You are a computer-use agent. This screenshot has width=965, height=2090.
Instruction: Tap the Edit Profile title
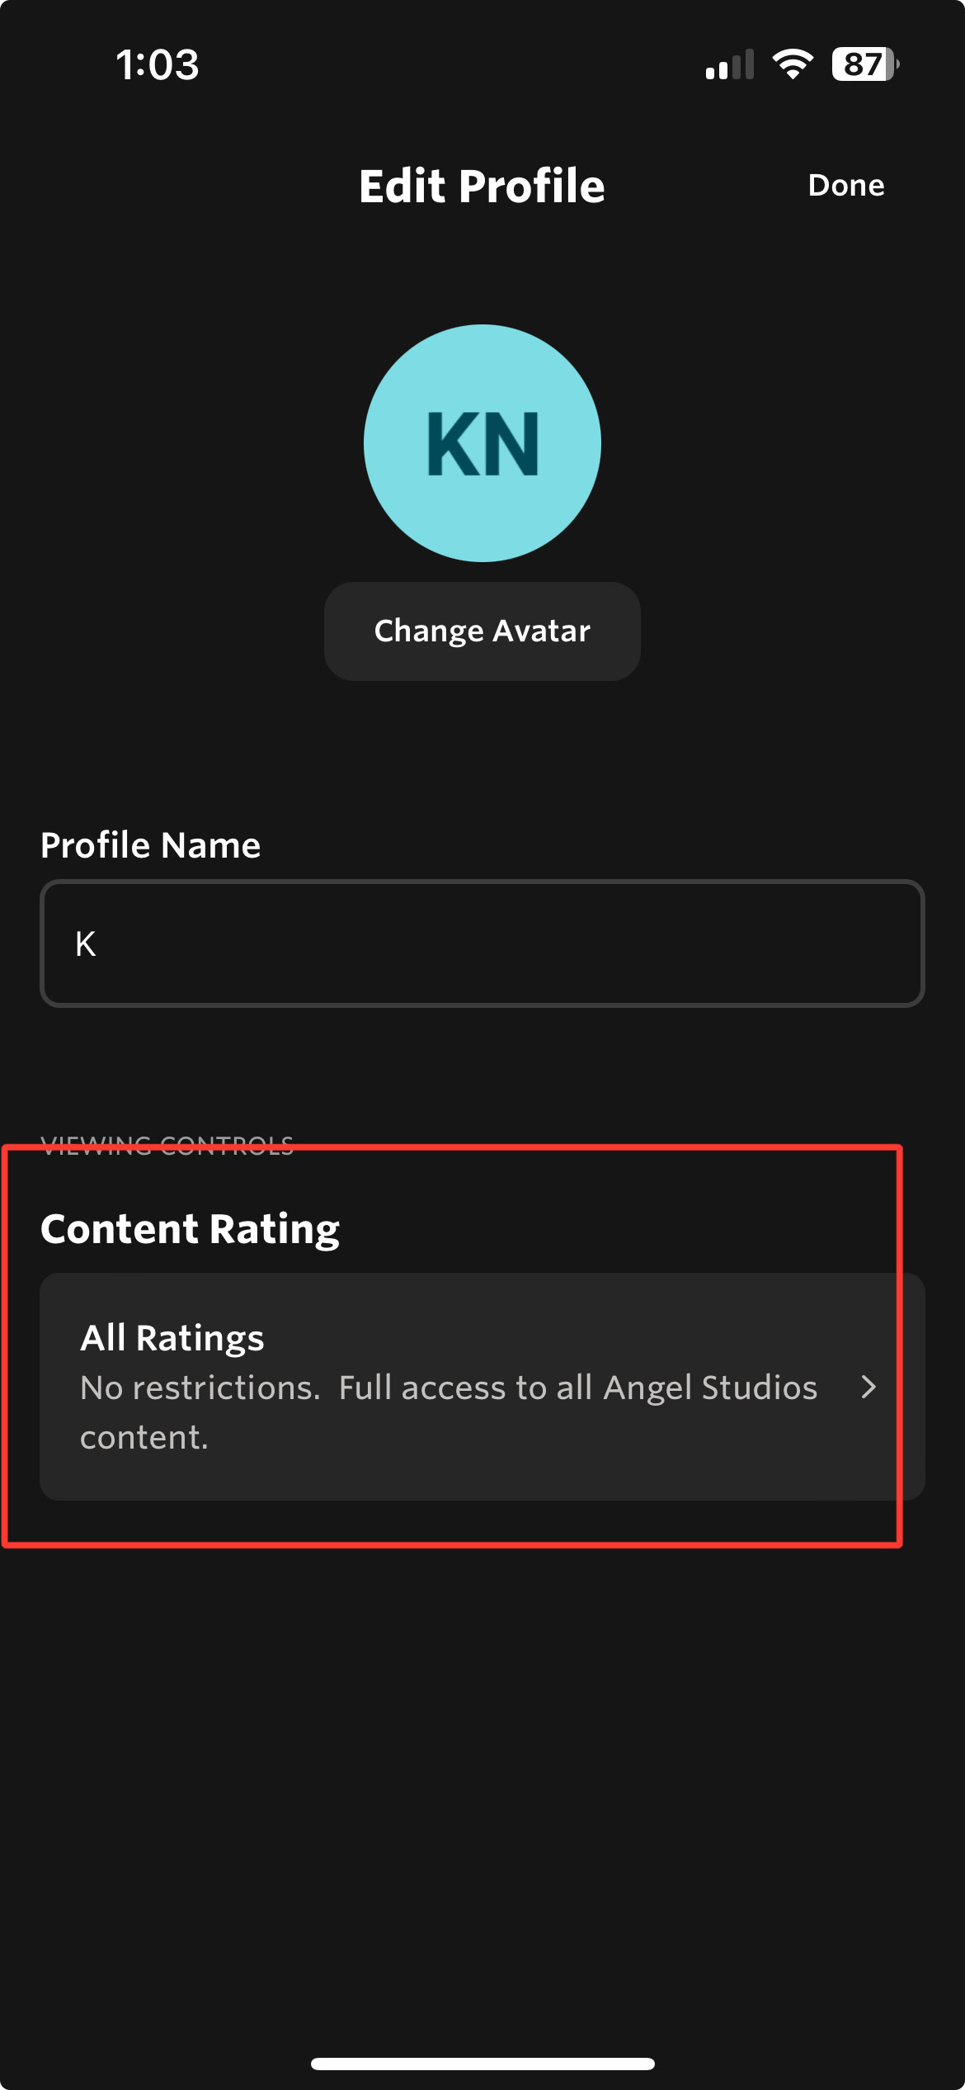(x=482, y=186)
